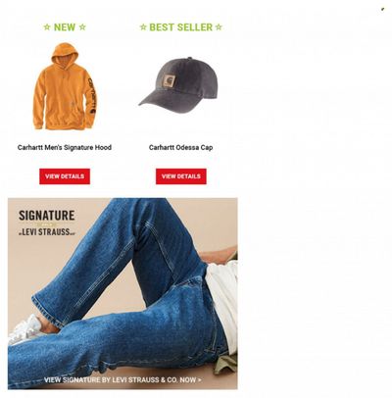Select the Carhartt Men's Signature Hood title
Screen dimensions: 392x398
pos(65,147)
